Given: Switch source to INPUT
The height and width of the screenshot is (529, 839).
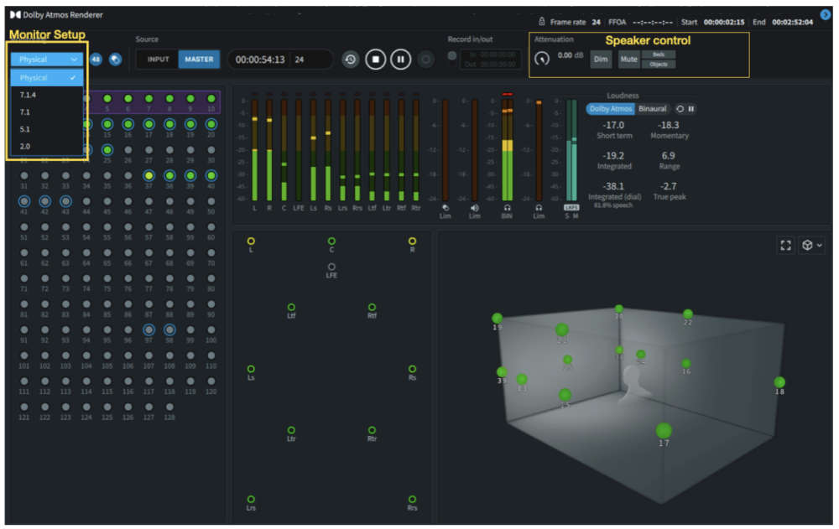Looking at the screenshot, I should (x=157, y=60).
